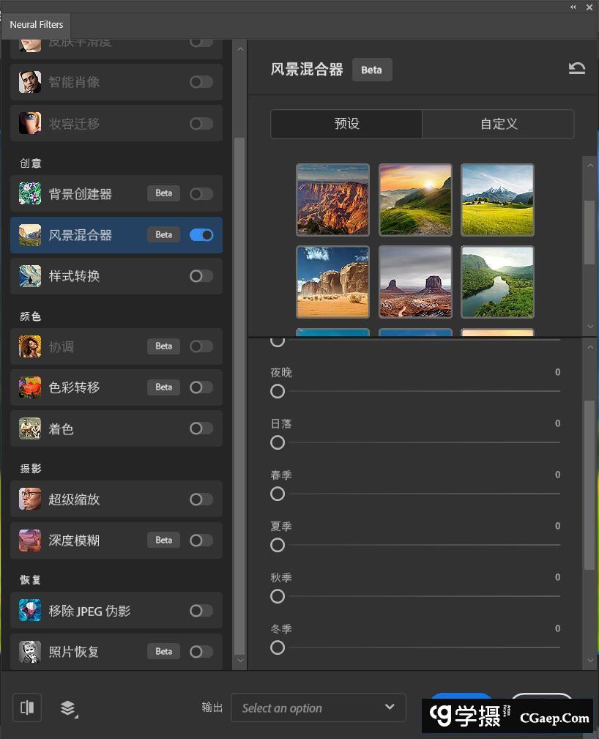Disable the 风景混合器 toggle switch
Screen dimensions: 599x739
tap(201, 234)
